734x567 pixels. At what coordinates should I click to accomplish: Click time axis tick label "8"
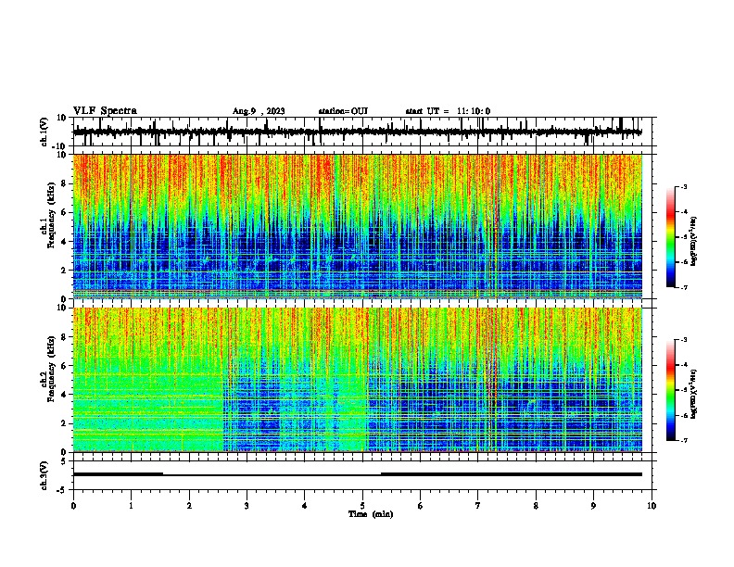point(536,506)
